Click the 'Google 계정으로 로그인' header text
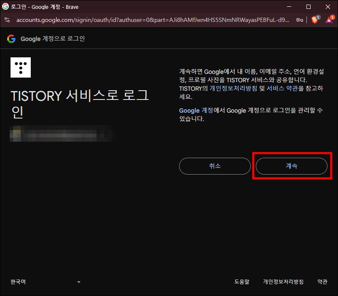The height and width of the screenshot is (296, 338). (x=53, y=39)
